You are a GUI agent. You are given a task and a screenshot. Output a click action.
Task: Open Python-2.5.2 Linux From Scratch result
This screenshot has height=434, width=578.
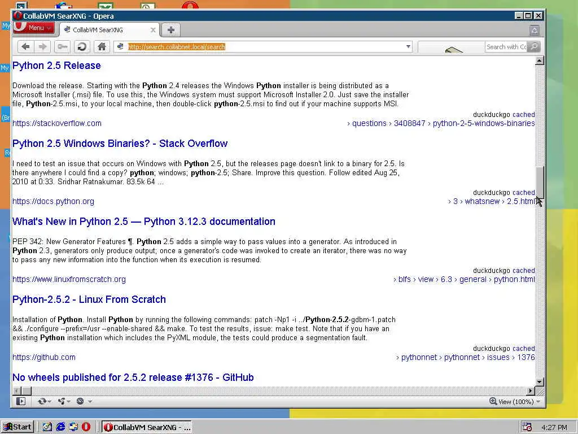click(x=89, y=300)
